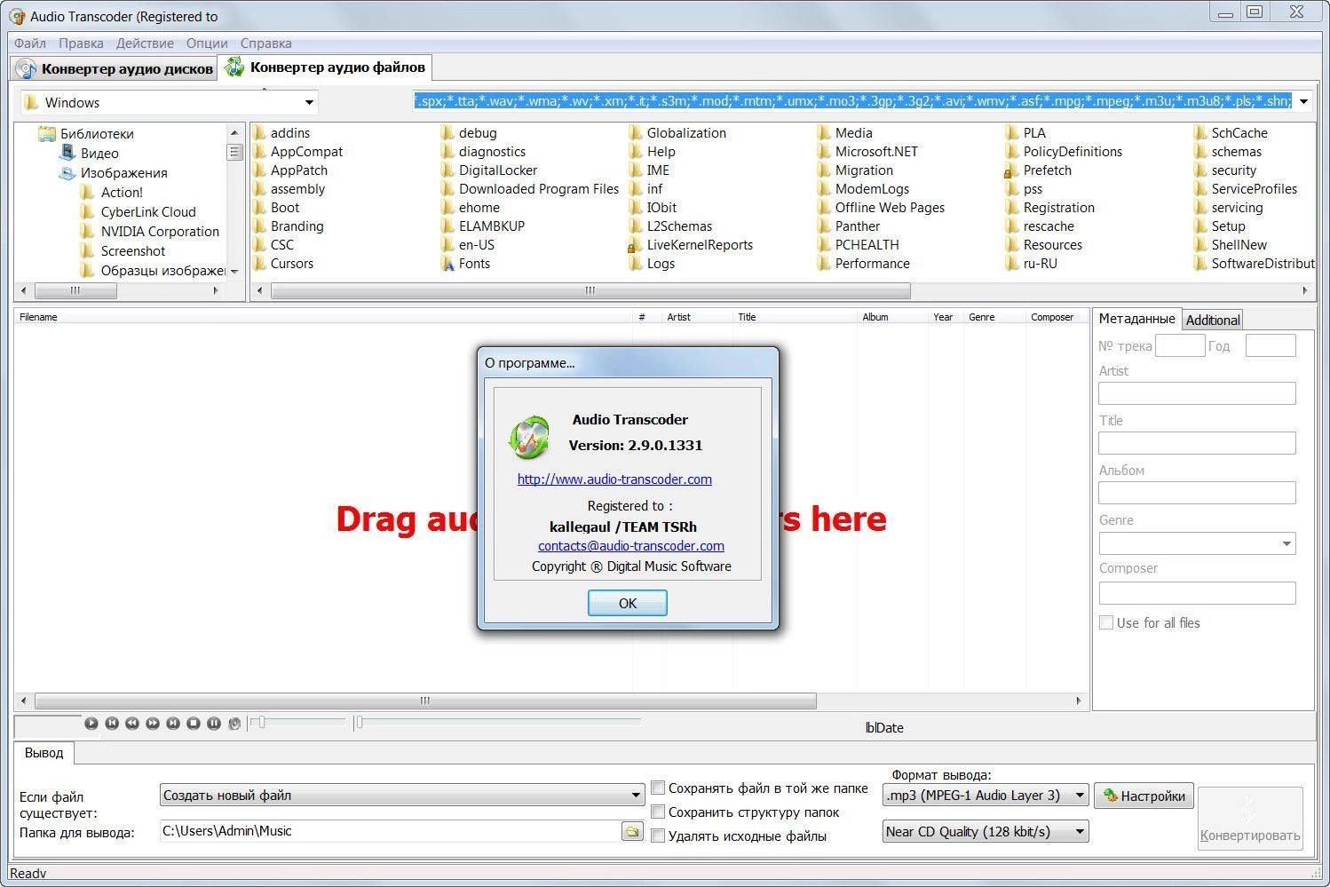The width and height of the screenshot is (1330, 887).
Task: Select the NVIDIA Corporation folder
Action: (x=160, y=232)
